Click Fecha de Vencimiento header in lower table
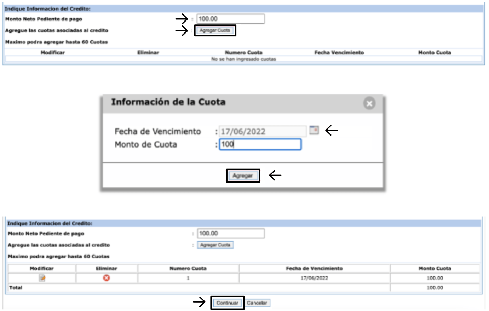The image size is (489, 311). pyautogui.click(x=314, y=269)
